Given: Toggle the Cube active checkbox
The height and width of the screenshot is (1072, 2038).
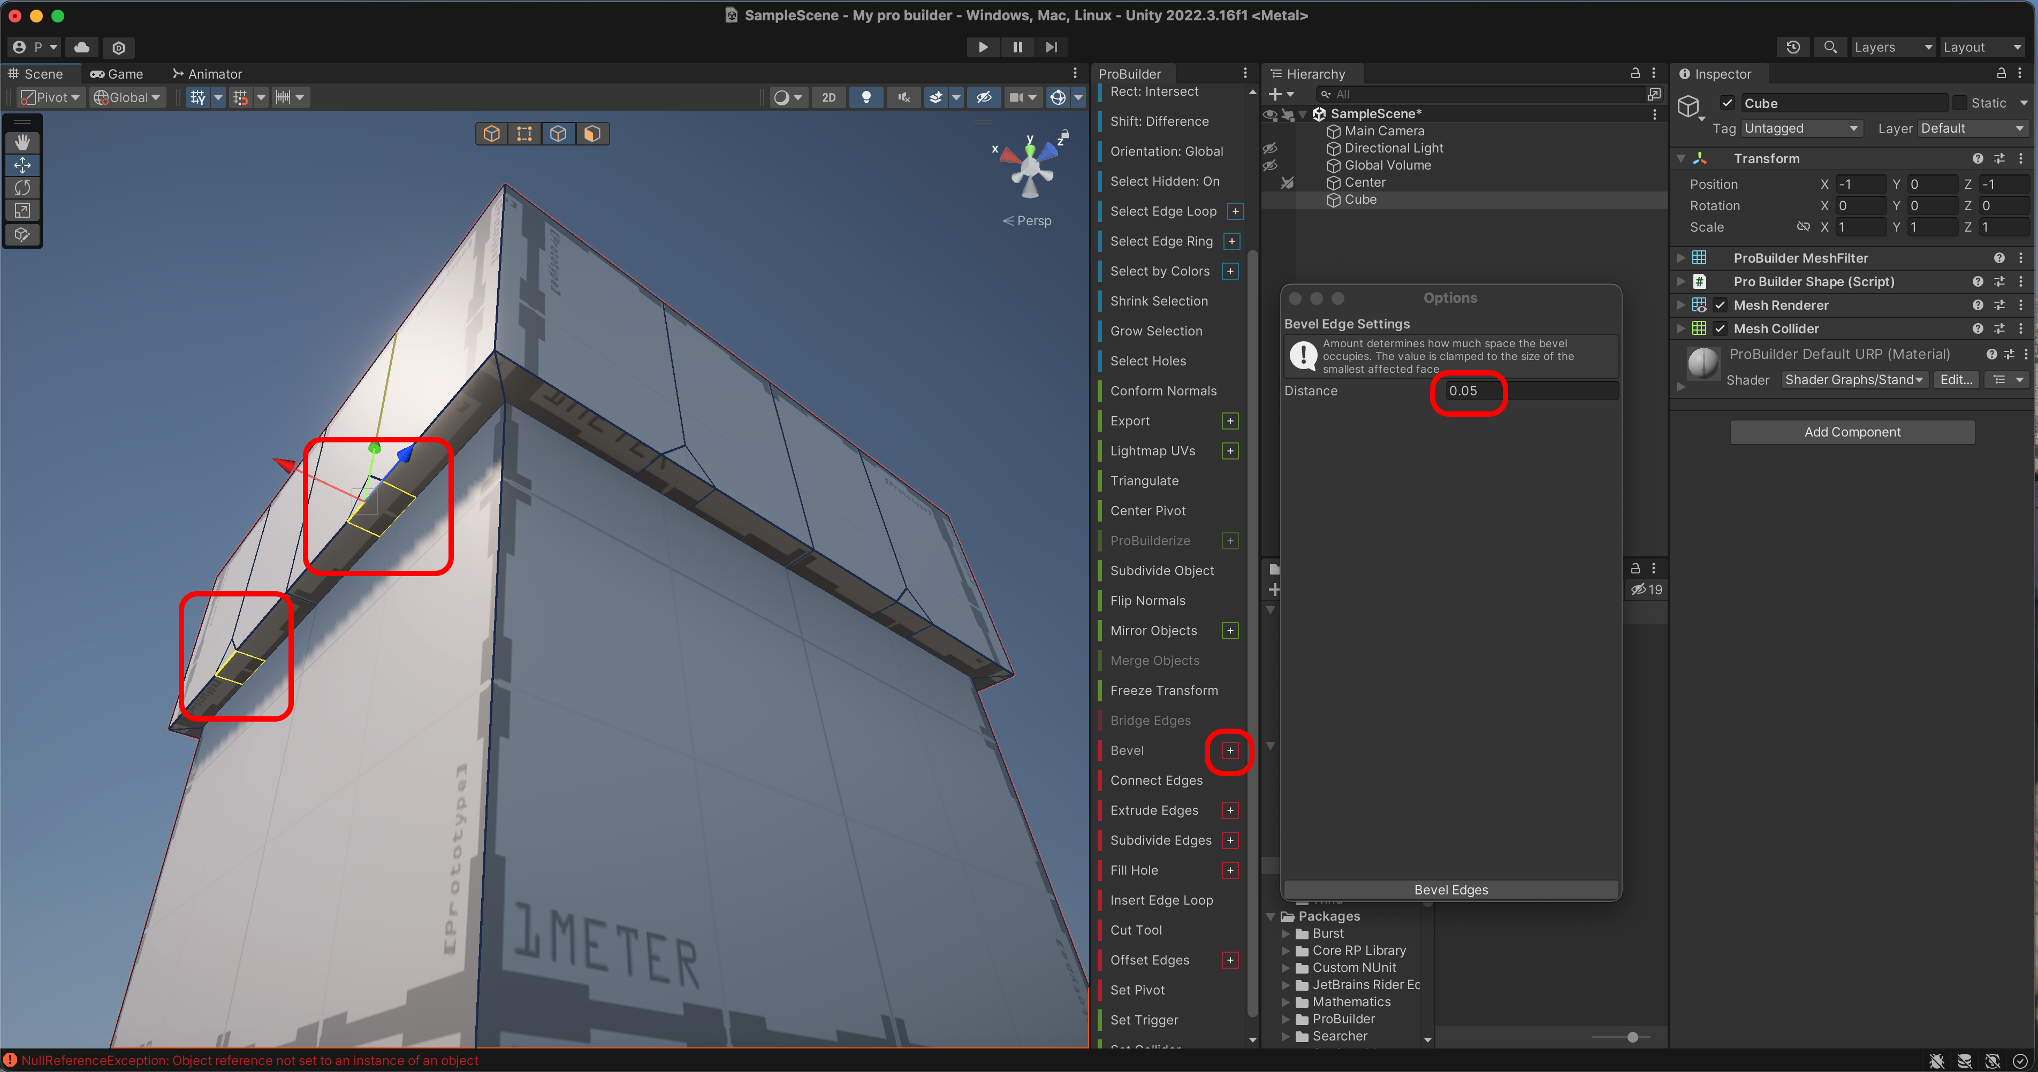Looking at the screenshot, I should [1728, 104].
